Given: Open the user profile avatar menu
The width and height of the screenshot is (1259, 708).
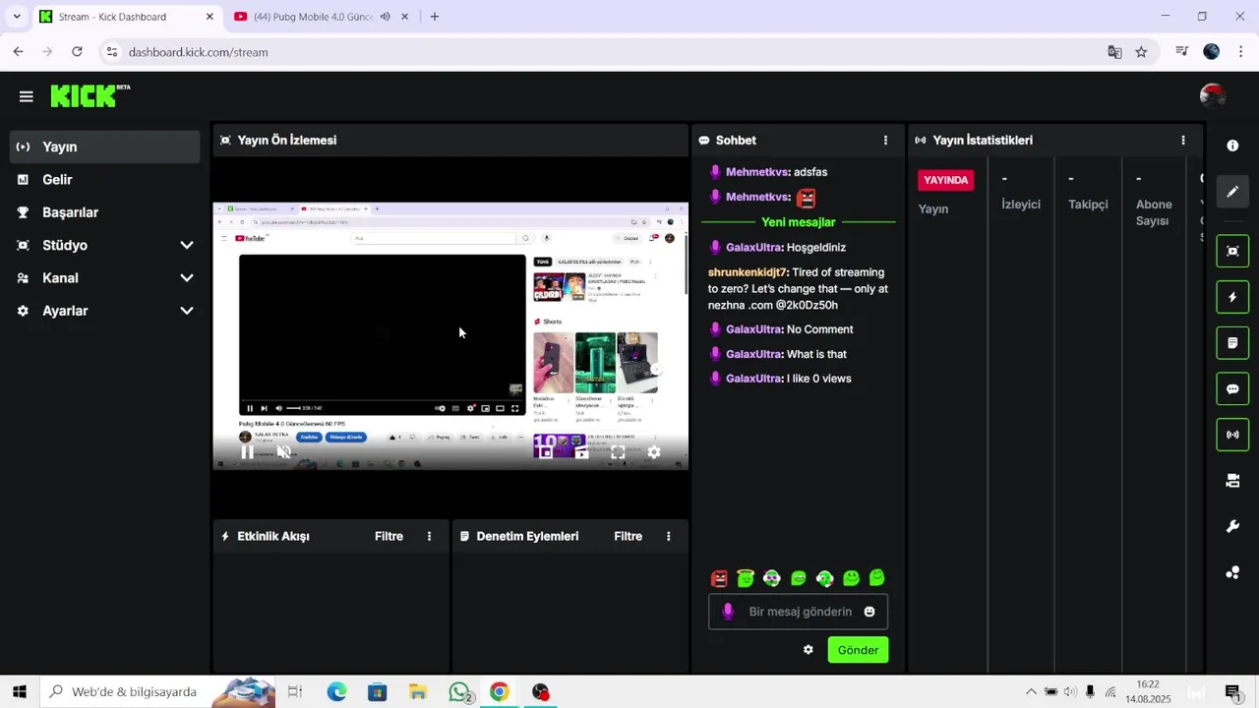Looking at the screenshot, I should pos(1213,95).
